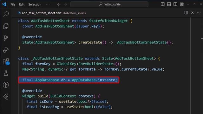Open the Extensions view with badge

6,61
